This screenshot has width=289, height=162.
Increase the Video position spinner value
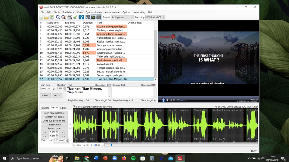[67, 139]
